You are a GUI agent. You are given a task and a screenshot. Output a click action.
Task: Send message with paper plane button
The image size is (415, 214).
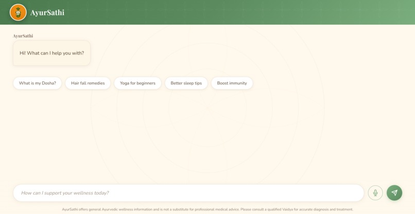point(394,193)
